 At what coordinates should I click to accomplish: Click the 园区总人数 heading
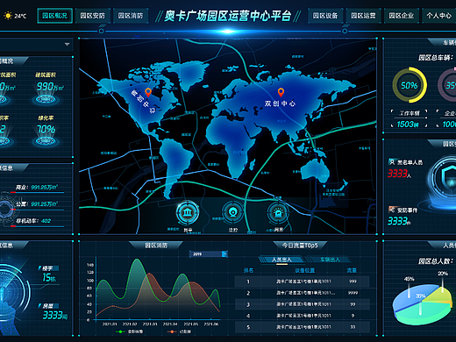(436, 261)
